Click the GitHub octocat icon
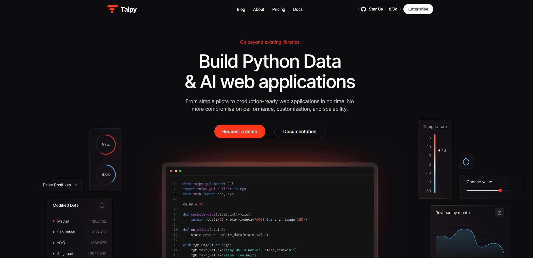This screenshot has height=258, width=533. (x=363, y=9)
